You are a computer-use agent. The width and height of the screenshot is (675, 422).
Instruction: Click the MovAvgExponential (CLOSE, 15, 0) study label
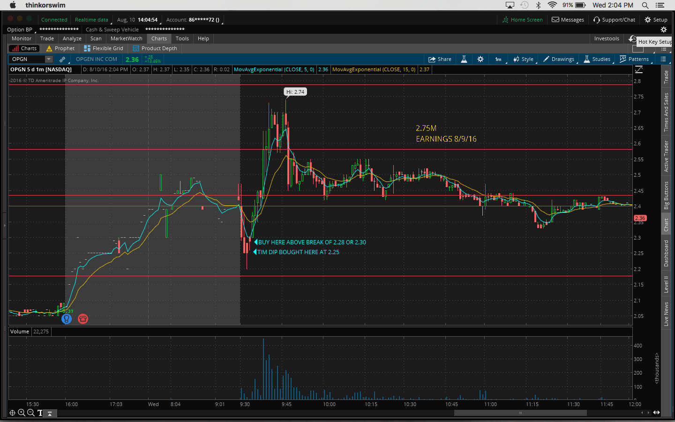(374, 69)
